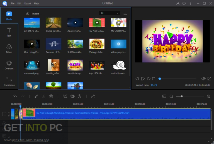Select the video-play-b thumbnail
Viewport: 214px width, 144px height.
point(118,44)
